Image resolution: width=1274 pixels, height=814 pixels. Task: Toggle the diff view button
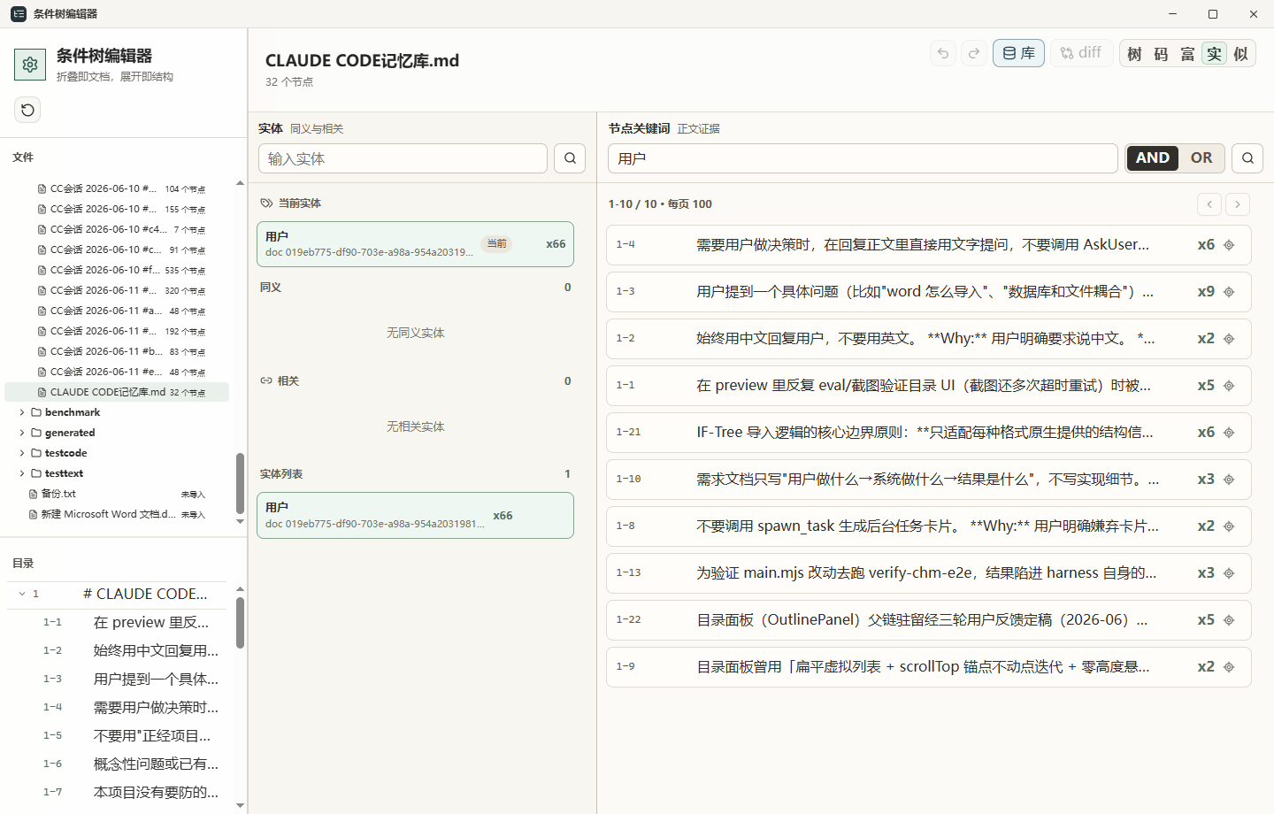point(1081,53)
